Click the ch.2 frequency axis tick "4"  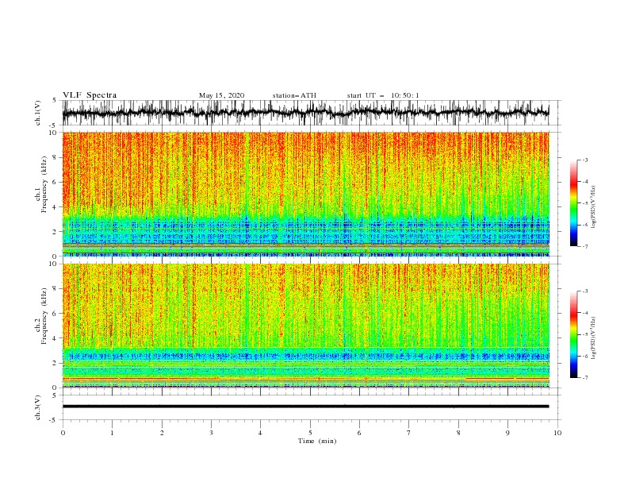[x=55, y=338]
